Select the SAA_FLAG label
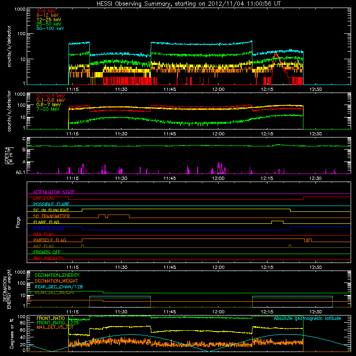Viewport: 356px width, 356px height. pyautogui.click(x=44, y=234)
